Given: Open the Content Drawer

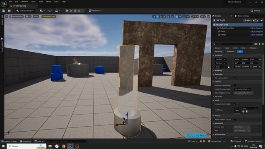Looking at the screenshot, I should click(x=9, y=142).
